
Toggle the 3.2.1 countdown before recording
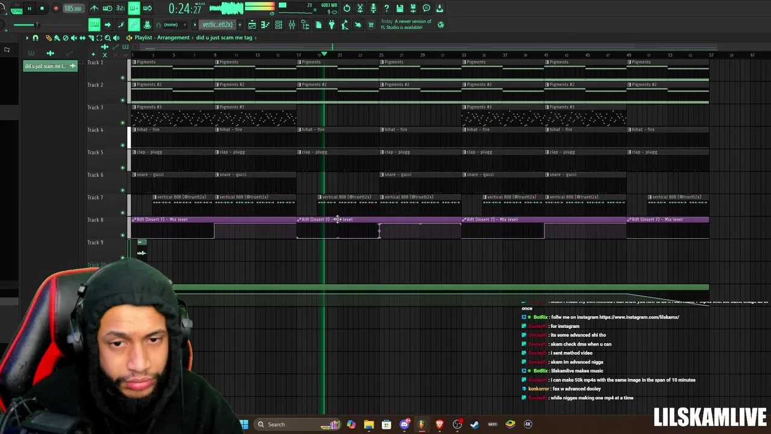coord(120,8)
